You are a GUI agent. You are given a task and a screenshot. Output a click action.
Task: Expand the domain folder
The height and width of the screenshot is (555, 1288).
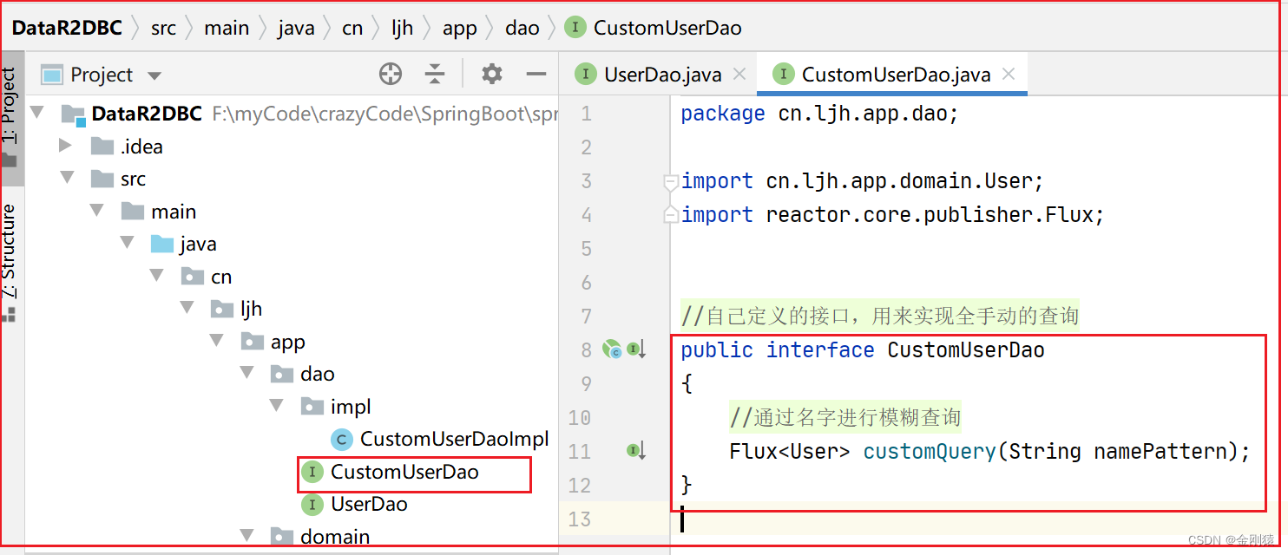(246, 536)
